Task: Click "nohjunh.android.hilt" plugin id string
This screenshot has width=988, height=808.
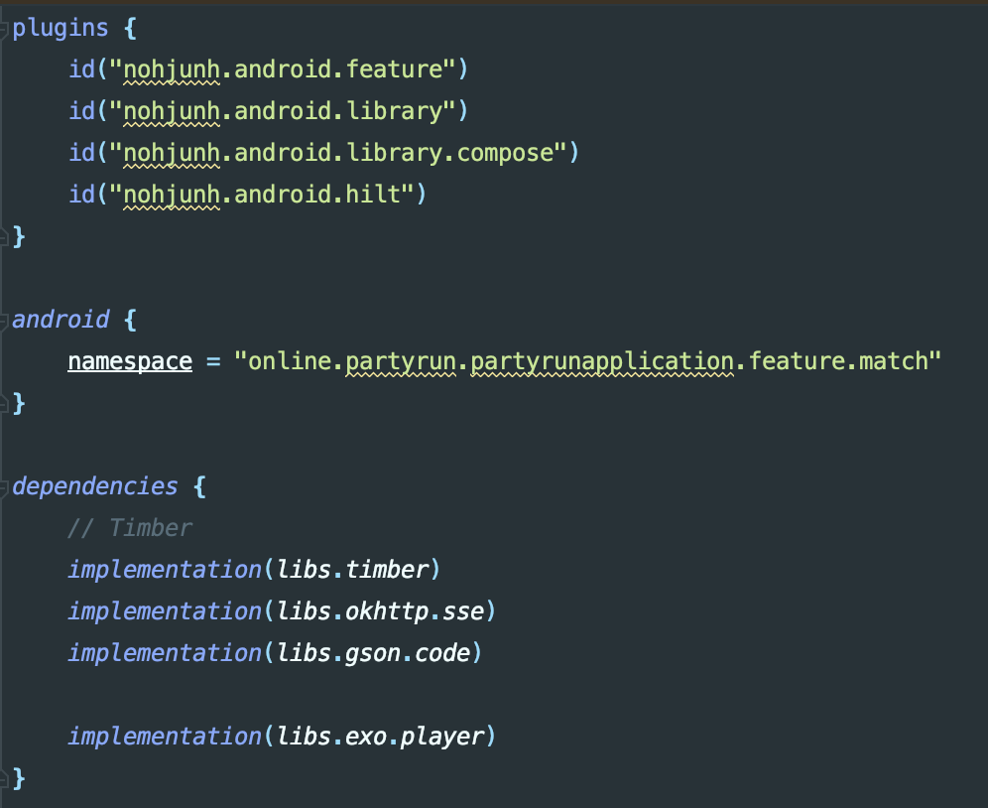Action: [262, 195]
